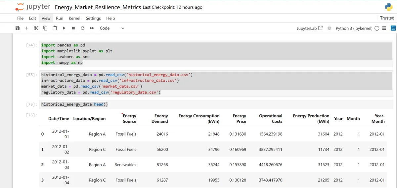Click the Energy Production (kWh) header
The height and width of the screenshot is (188, 397).
point(311,118)
